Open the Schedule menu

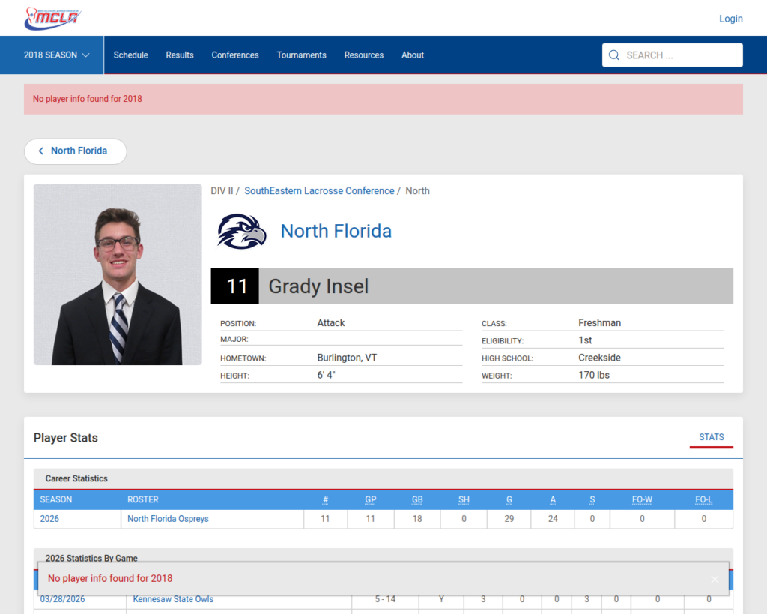pos(130,55)
